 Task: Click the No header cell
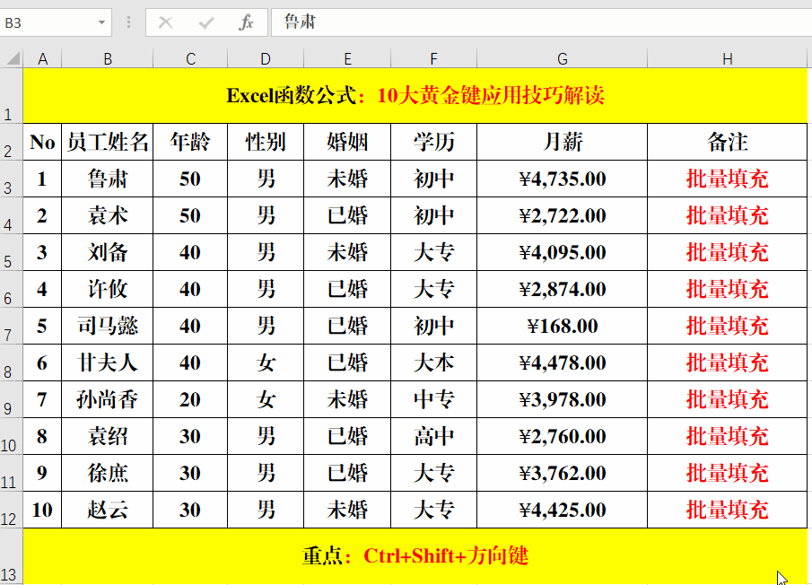pos(42,142)
